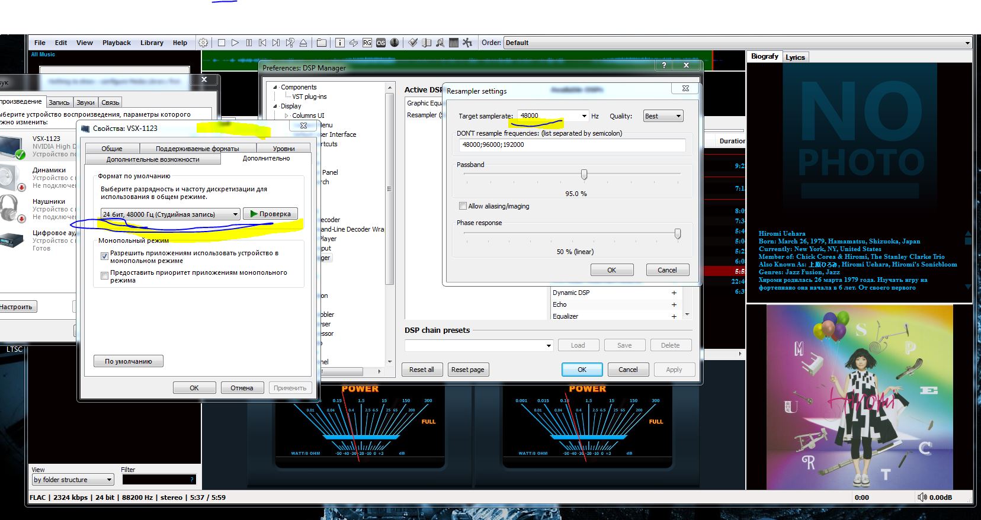This screenshot has height=520, width=981.
Task: Uncheck allow applications exclusive mode use
Action: [105, 256]
